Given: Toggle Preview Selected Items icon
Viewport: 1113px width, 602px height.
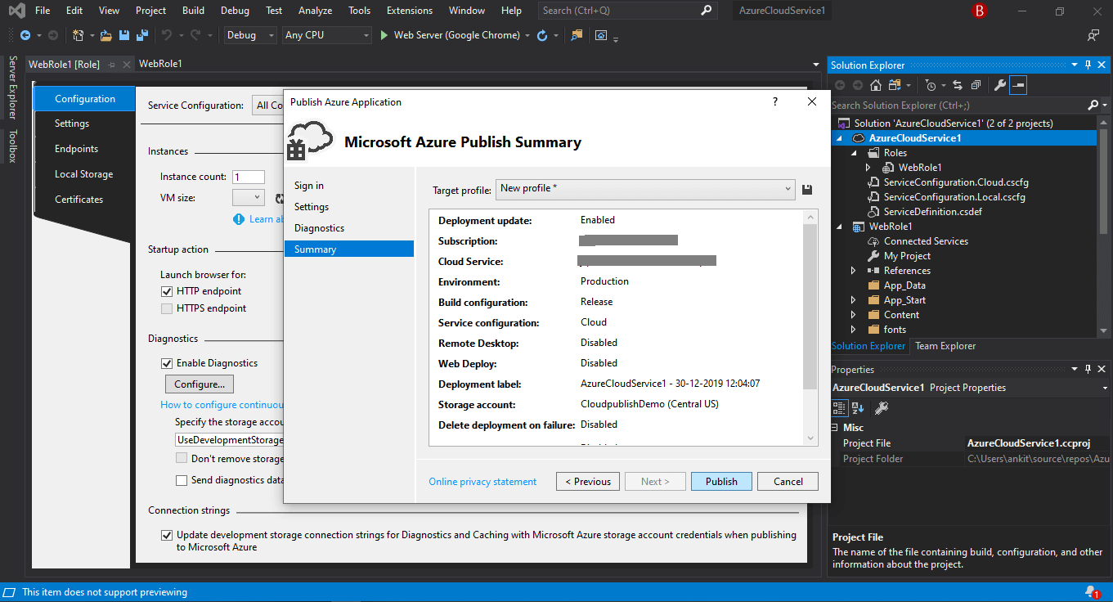Looking at the screenshot, I should pos(1017,85).
